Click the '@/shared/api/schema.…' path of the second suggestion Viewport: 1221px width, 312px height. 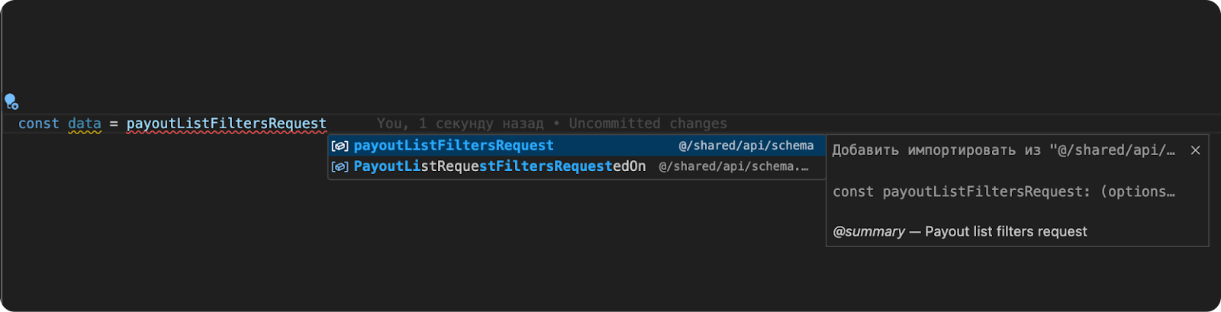733,166
